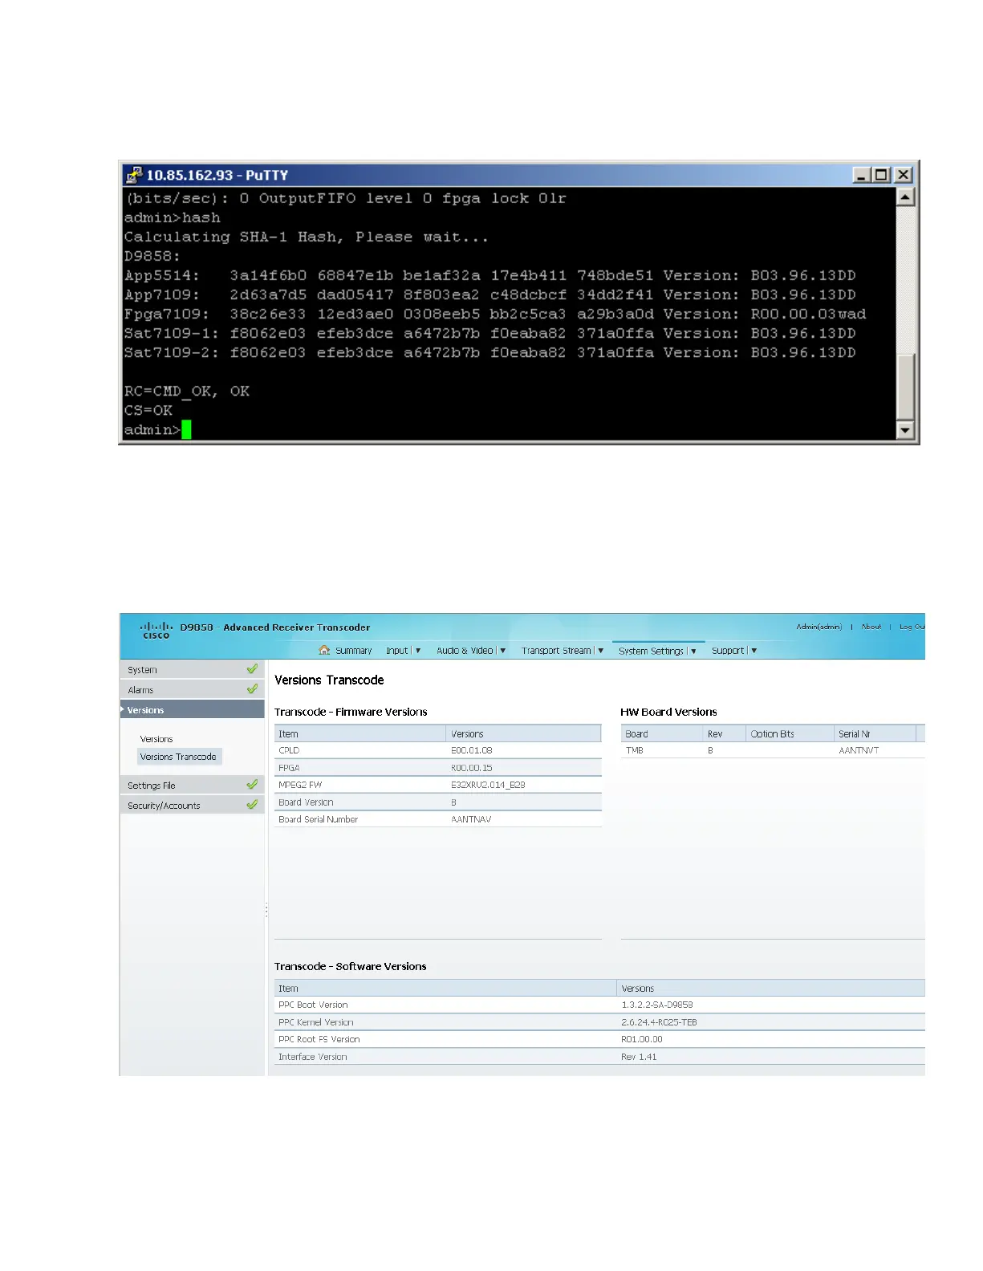
Task: Click the PuTTY admin> prompt cursor
Action: pos(186,430)
